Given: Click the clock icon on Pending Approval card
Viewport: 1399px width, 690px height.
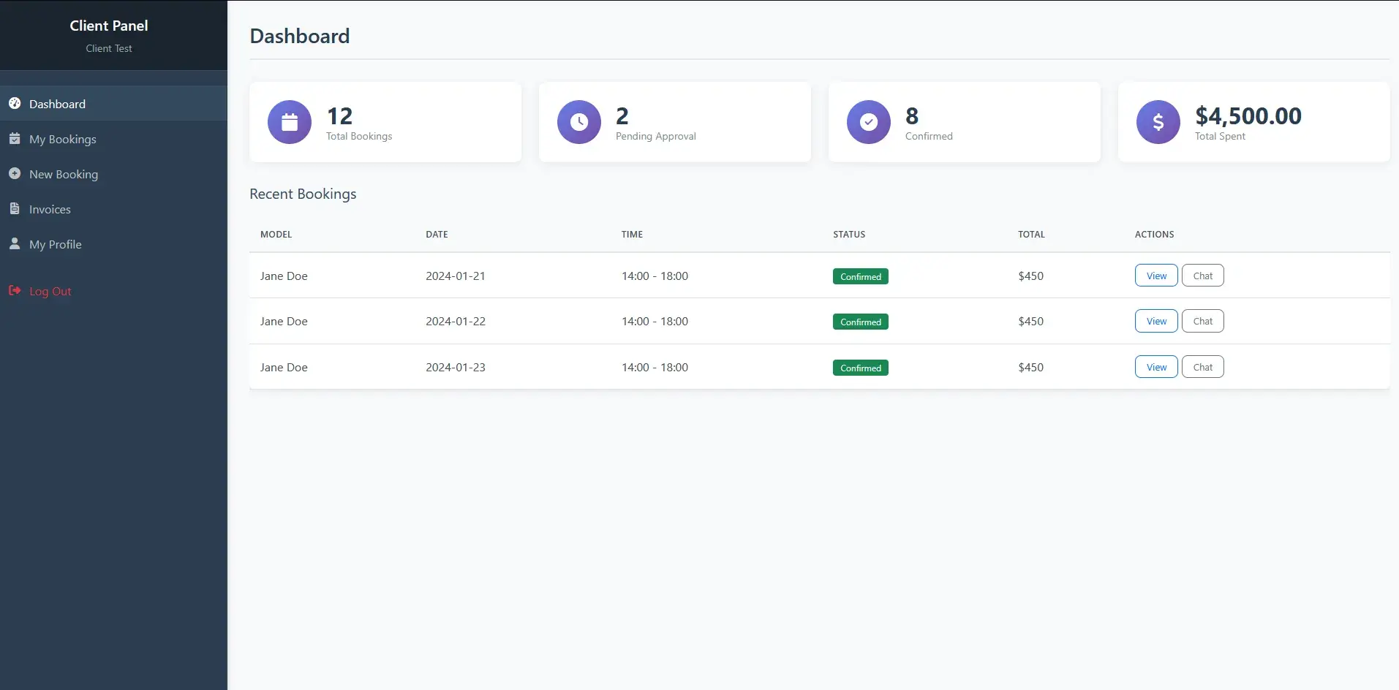Looking at the screenshot, I should pos(578,122).
